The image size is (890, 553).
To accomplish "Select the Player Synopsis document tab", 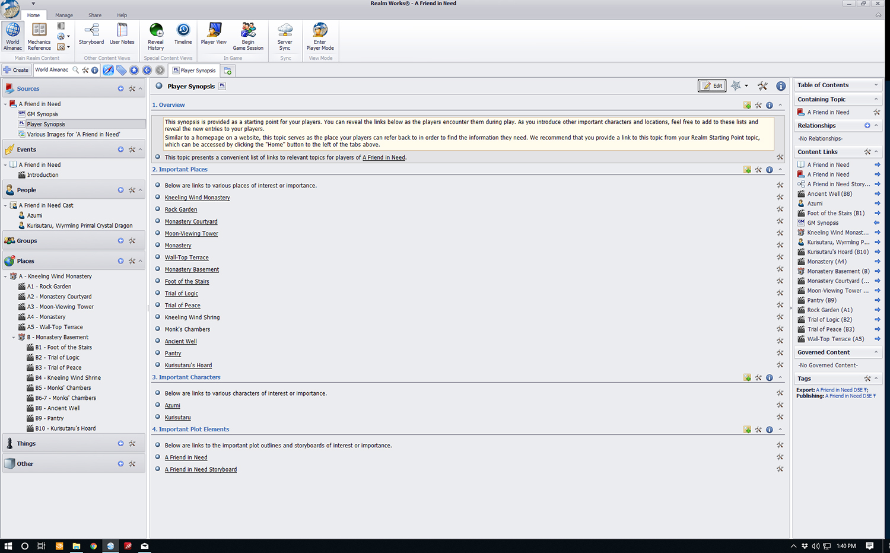I will coord(194,71).
